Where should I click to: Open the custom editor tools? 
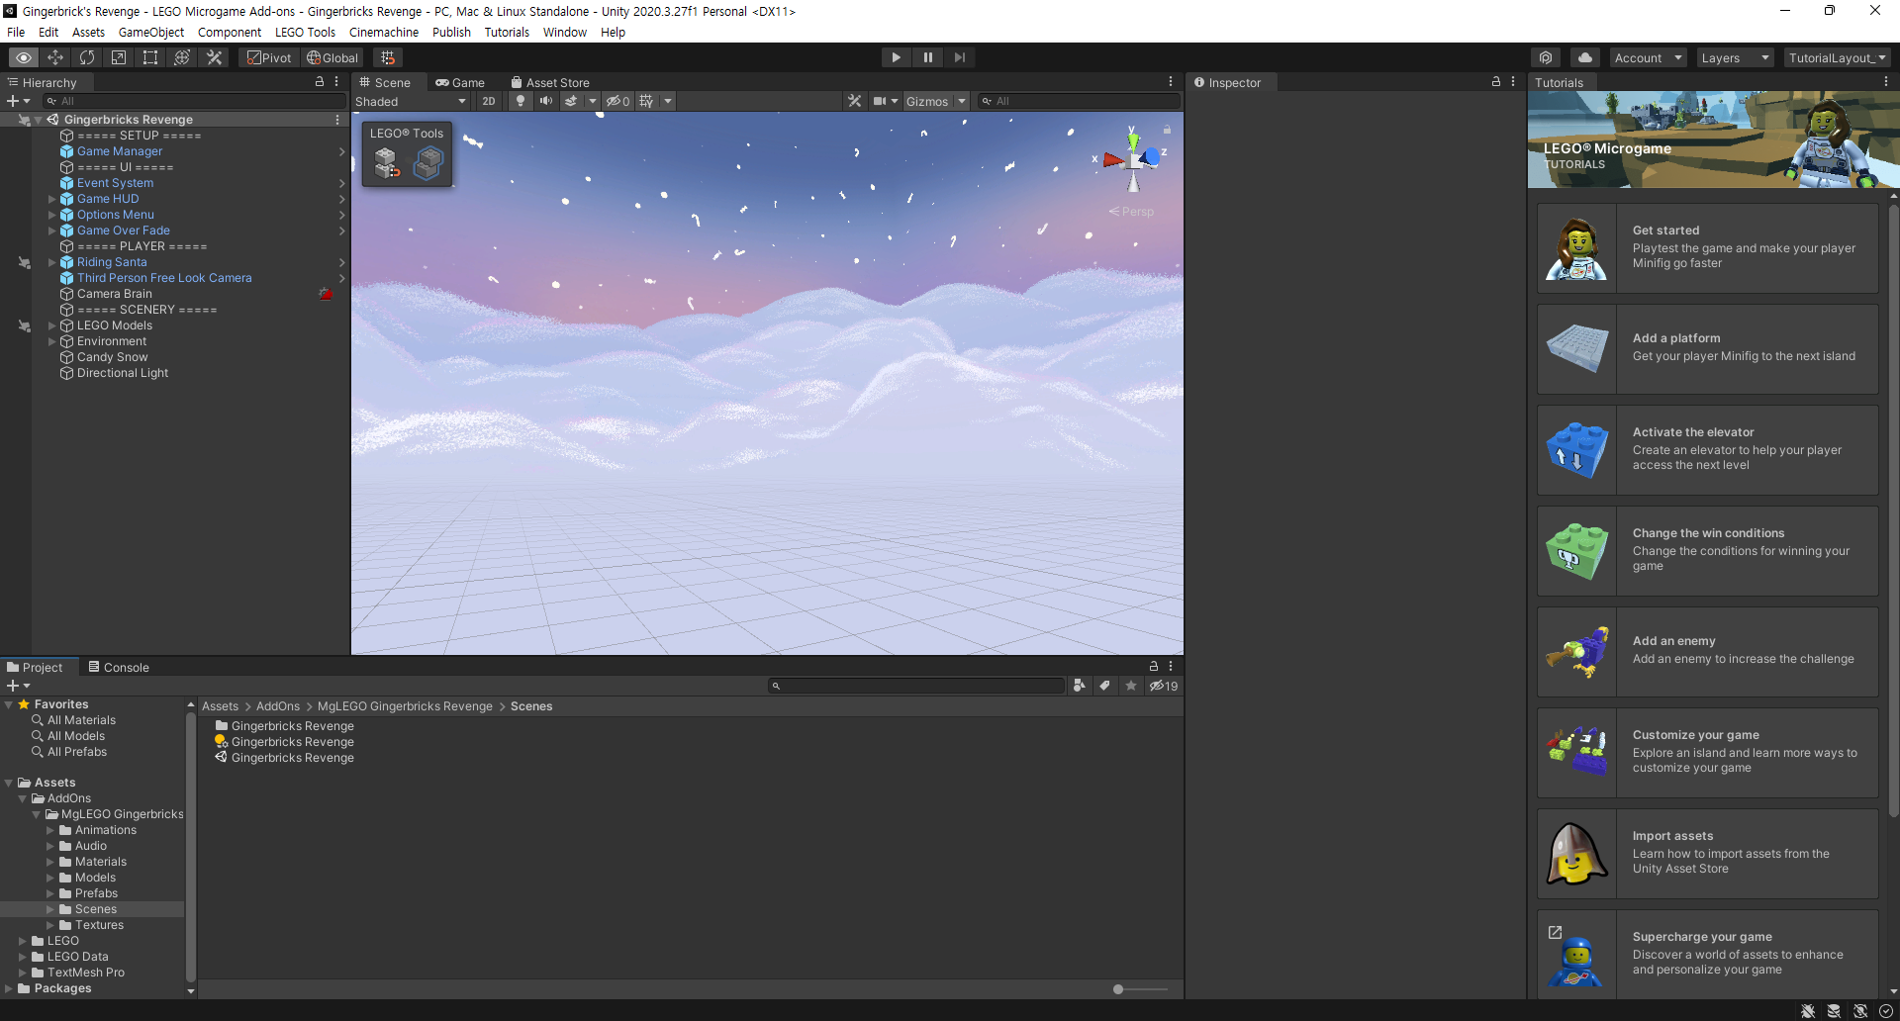214,57
